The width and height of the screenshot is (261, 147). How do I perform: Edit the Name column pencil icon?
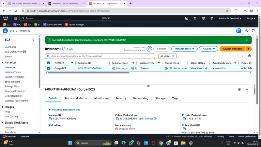click(x=63, y=63)
